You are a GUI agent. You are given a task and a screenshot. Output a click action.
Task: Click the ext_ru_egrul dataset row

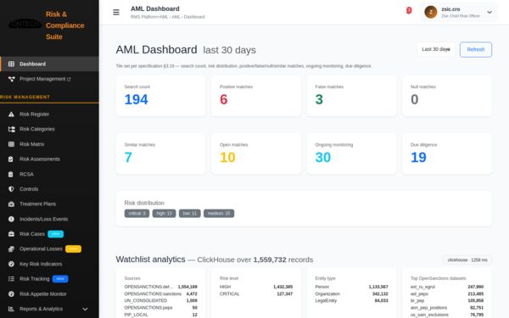pyautogui.click(x=447, y=287)
